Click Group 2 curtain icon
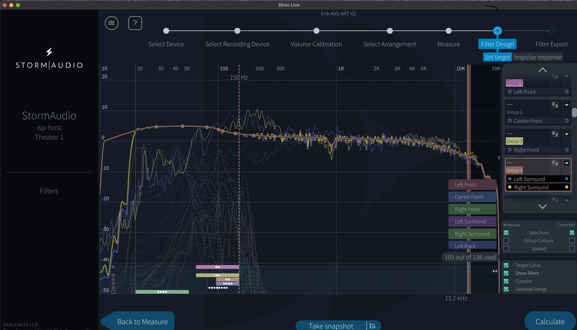Image resolution: width=577 pixels, height=330 pixels. tap(555, 105)
